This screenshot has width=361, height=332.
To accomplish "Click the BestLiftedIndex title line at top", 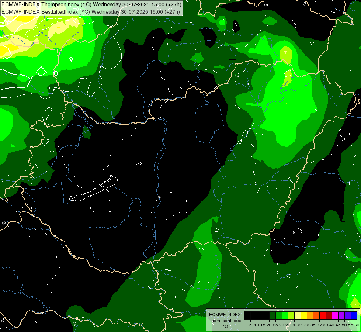I will click(x=90, y=11).
